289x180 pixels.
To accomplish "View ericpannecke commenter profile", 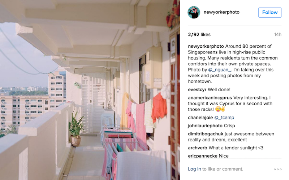I will [x=203, y=156].
